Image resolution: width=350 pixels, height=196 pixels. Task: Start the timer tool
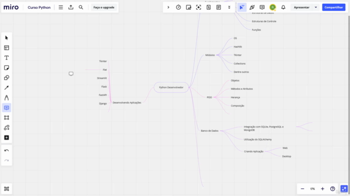click(178, 7)
